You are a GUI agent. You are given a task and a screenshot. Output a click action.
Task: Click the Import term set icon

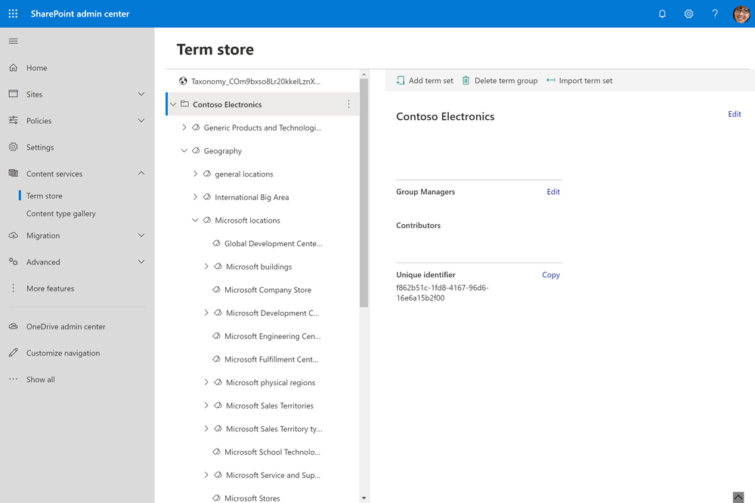[x=551, y=81]
